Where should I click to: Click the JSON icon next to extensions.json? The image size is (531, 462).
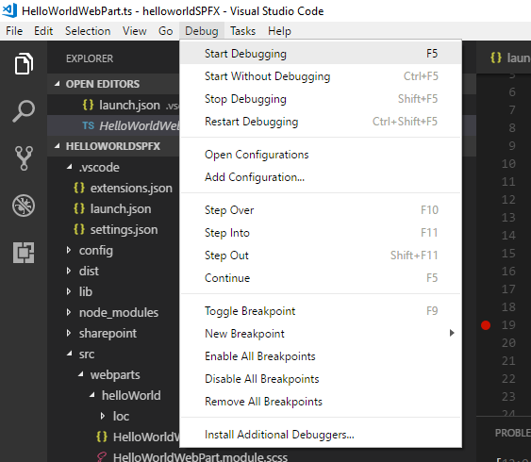tap(79, 188)
